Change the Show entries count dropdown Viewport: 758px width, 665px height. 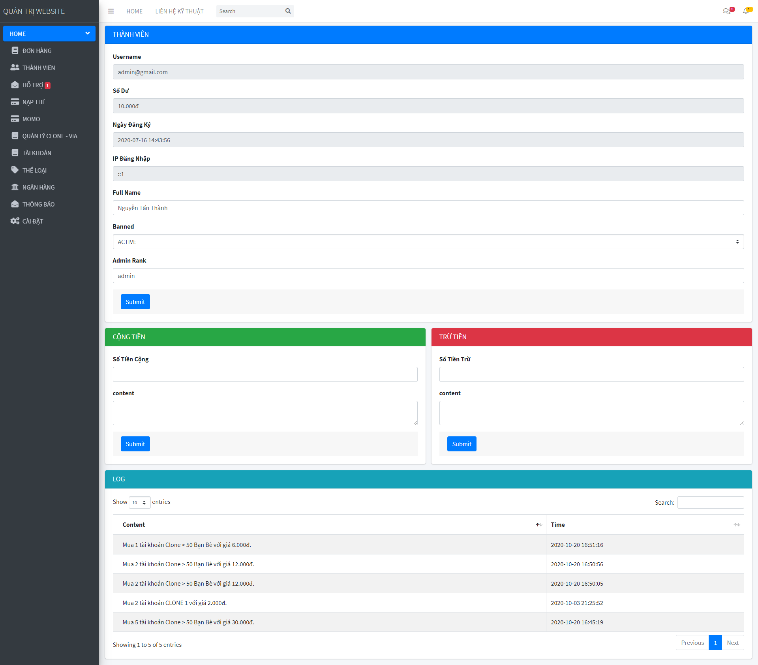tap(139, 502)
